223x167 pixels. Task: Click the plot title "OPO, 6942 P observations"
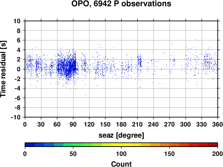[x=121, y=4]
